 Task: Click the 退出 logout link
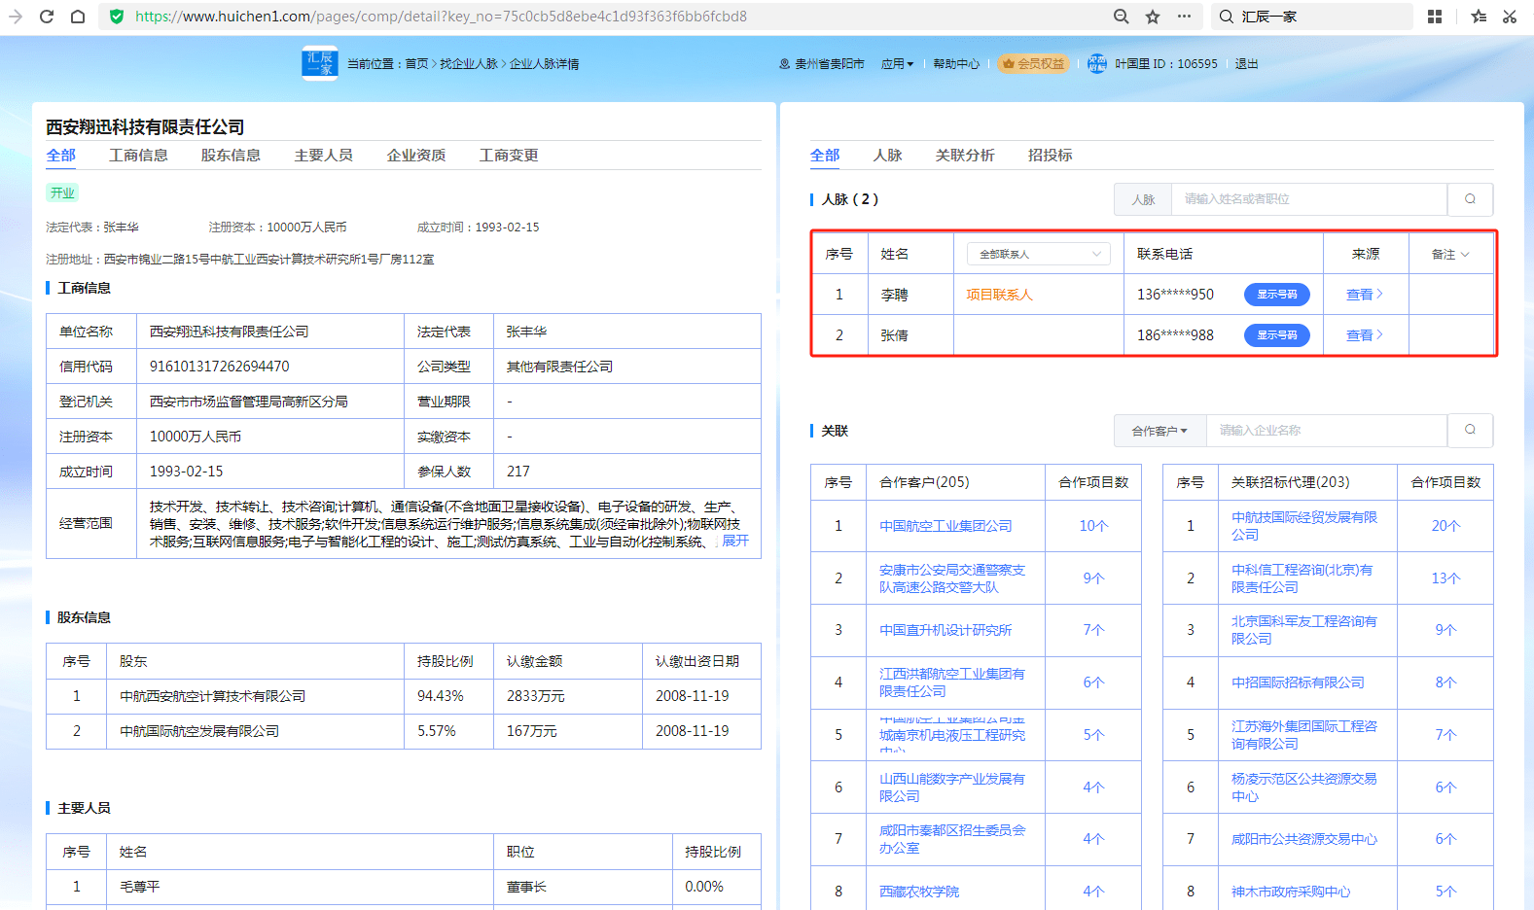1246,64
